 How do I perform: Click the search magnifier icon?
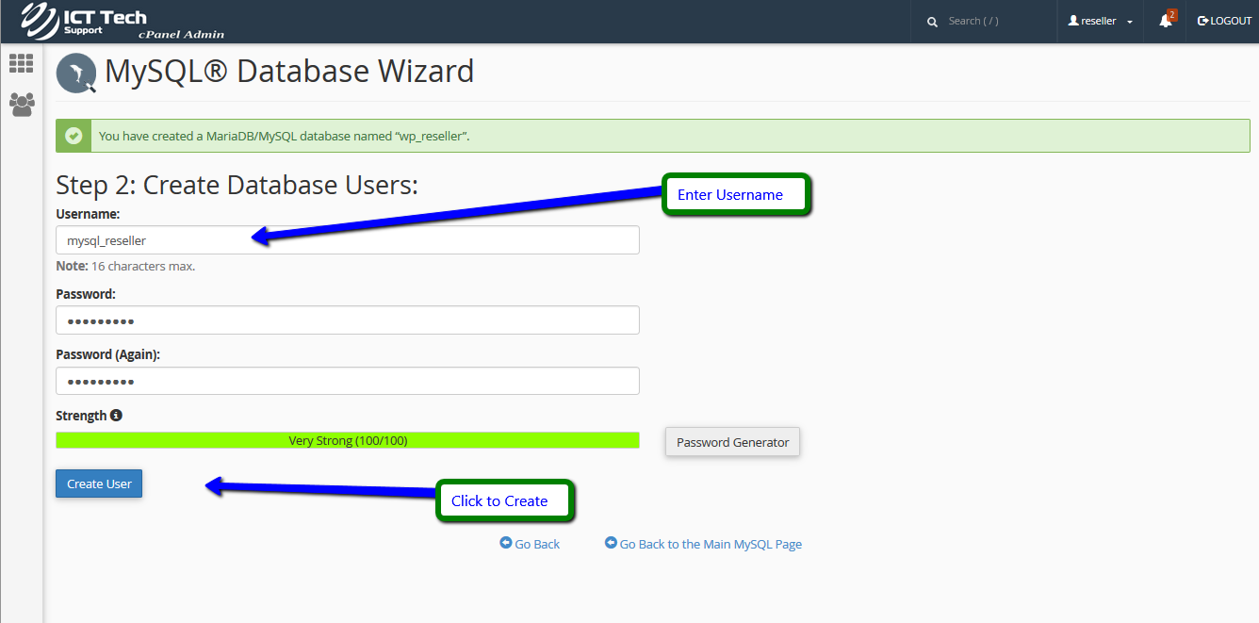tap(932, 22)
